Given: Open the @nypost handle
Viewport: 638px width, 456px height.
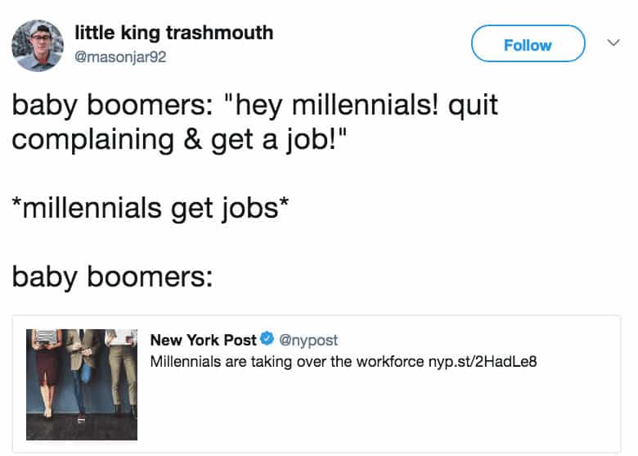Looking at the screenshot, I should point(309,340).
